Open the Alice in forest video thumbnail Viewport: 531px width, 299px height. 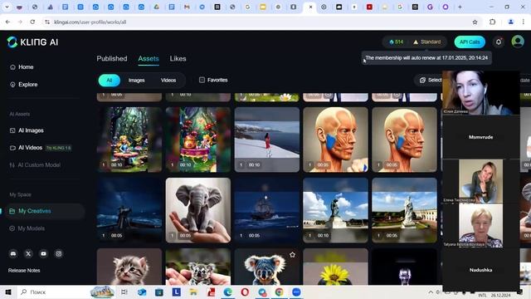pos(129,140)
